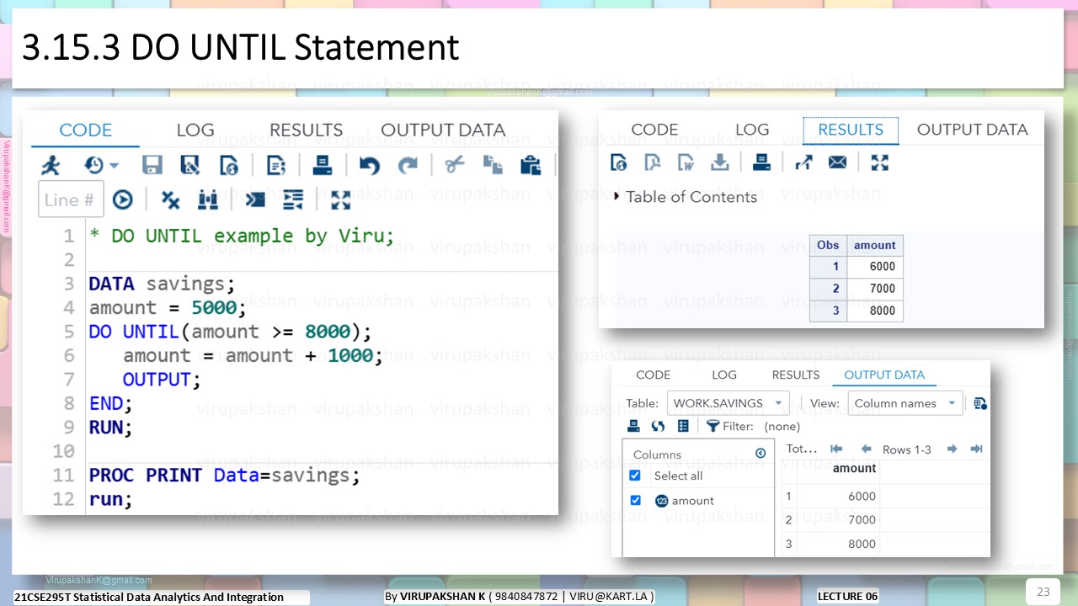Click the running man Run icon
The height and width of the screenshot is (606, 1078).
point(51,165)
